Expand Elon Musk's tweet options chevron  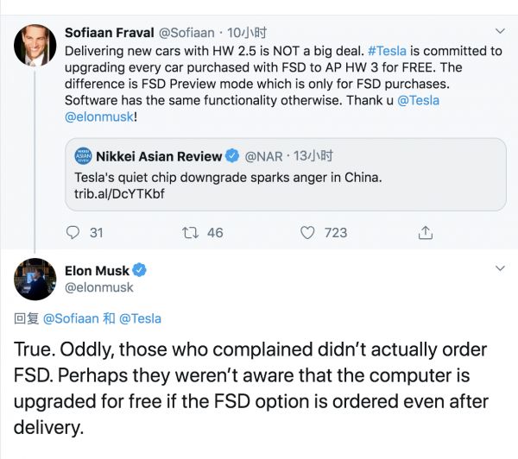click(498, 270)
